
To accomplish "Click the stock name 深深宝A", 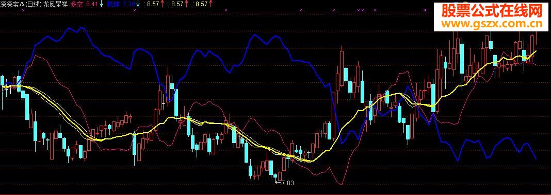I will click(x=12, y=4).
